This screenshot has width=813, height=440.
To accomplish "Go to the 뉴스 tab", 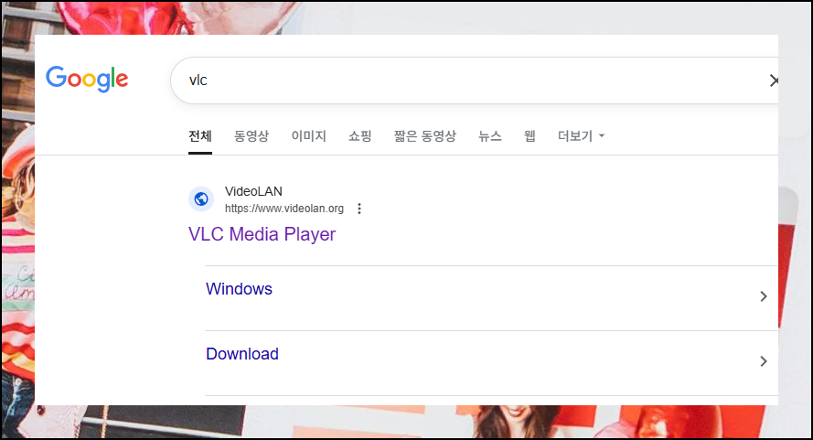I will [x=489, y=136].
